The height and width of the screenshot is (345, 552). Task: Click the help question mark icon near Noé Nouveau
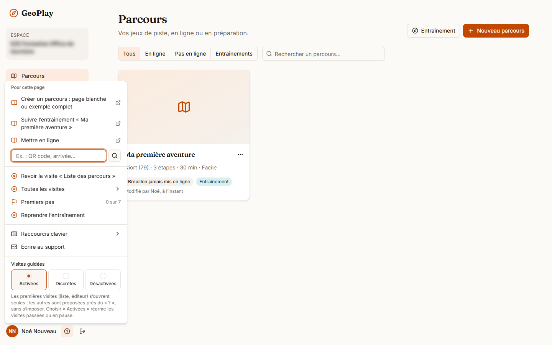(x=67, y=331)
